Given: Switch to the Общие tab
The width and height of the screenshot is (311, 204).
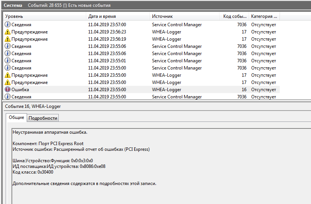Looking at the screenshot, I should pyautogui.click(x=16, y=118).
